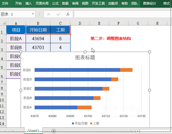Switch to the 公式 ribbon tab
The image size is (172, 134).
click(55, 3)
